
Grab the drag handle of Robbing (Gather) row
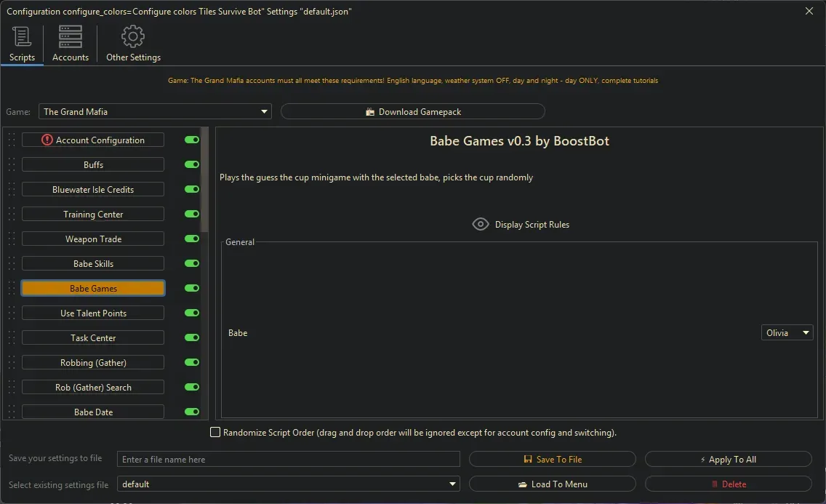click(x=12, y=362)
